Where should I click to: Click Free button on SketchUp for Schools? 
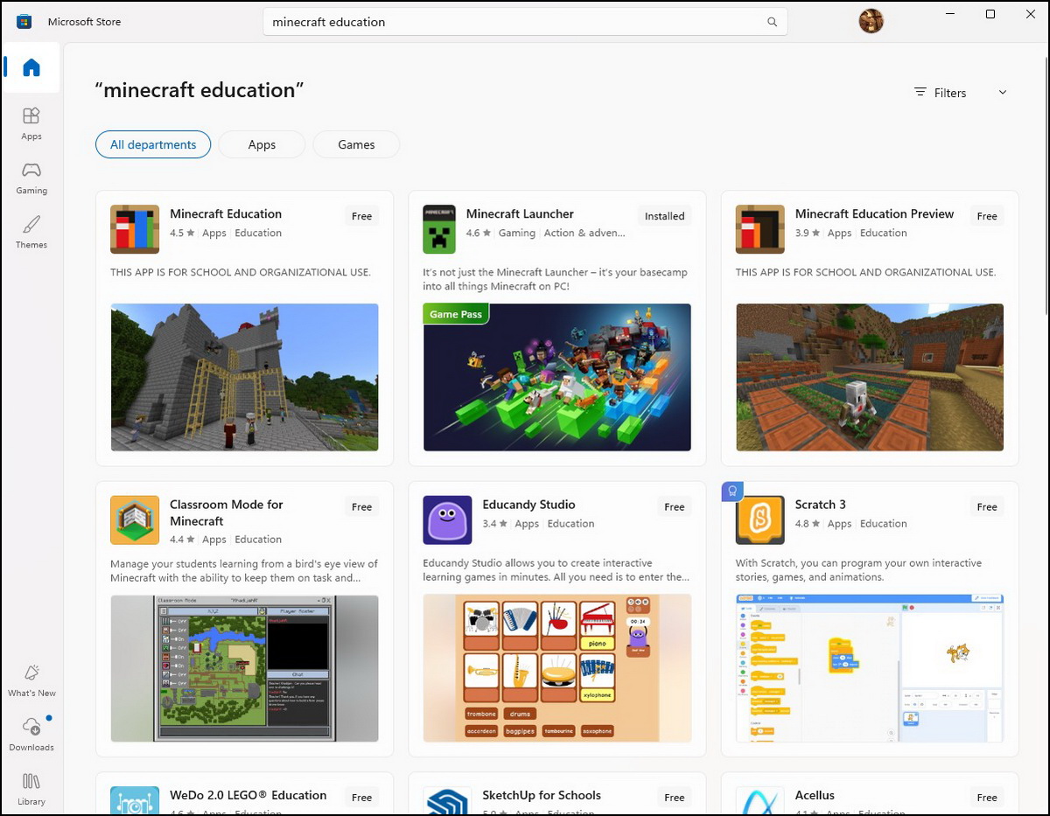[675, 798]
